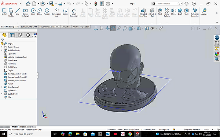Select the Polygon tool
The width and height of the screenshot is (220, 137).
click(x=47, y=12)
